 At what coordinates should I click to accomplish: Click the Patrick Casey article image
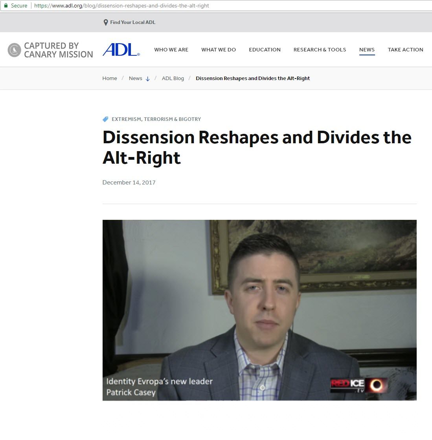tap(259, 310)
